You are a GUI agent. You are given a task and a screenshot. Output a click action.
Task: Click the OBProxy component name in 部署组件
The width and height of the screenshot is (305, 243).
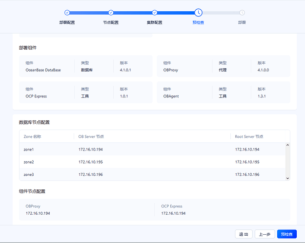[171, 70]
